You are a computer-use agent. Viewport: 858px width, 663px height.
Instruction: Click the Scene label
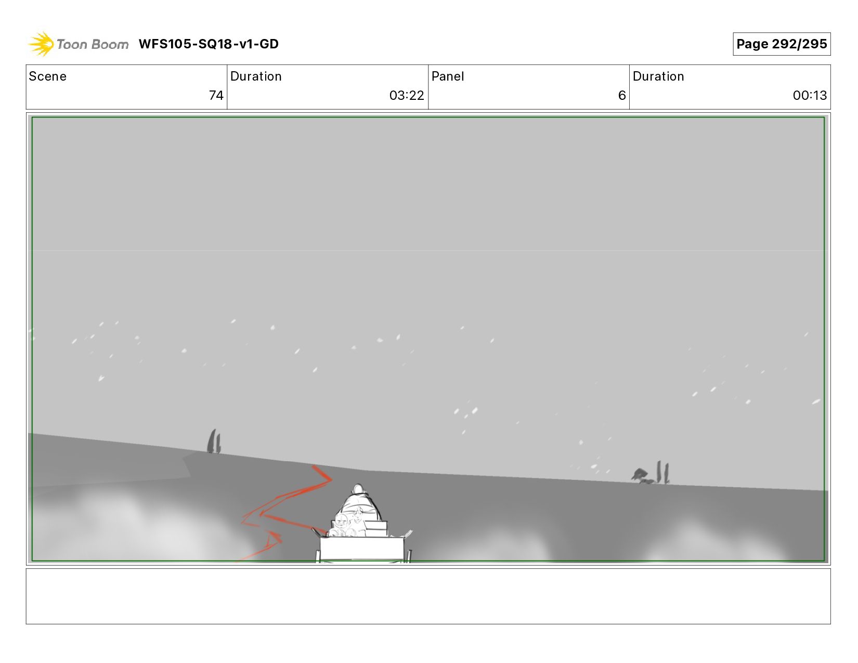[x=48, y=76]
